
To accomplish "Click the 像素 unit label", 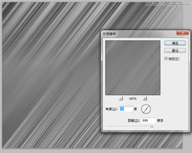I will [x=160, y=121].
